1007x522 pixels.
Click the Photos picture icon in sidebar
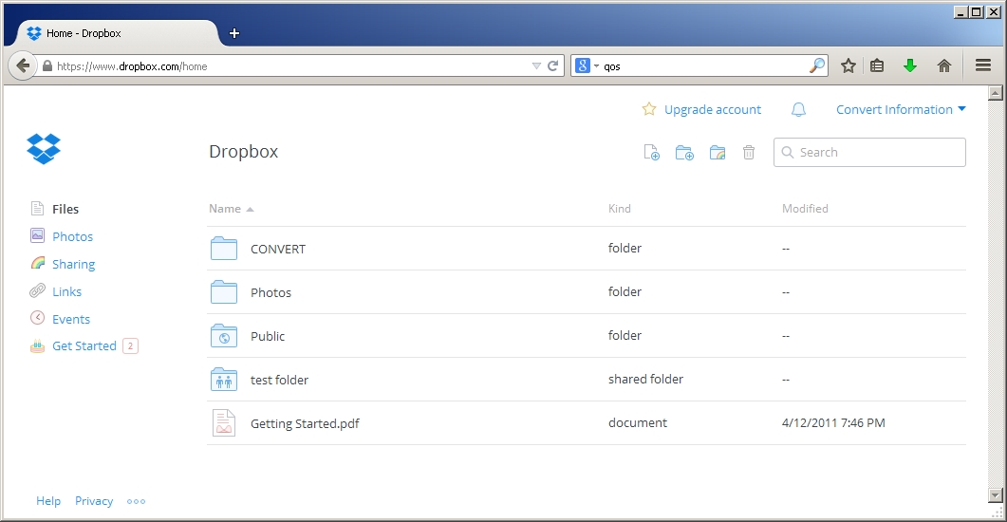point(37,235)
